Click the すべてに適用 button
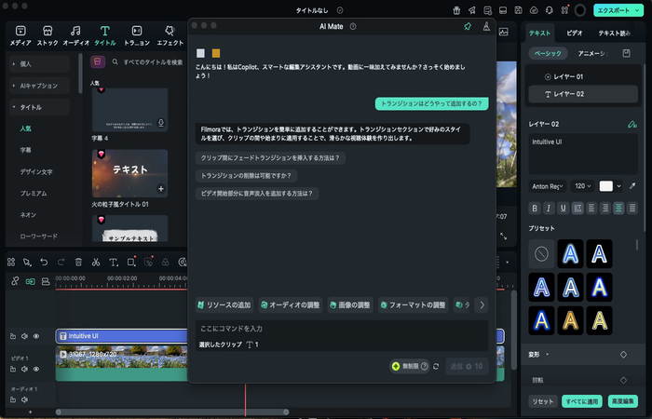The height and width of the screenshot is (419, 652). point(581,401)
